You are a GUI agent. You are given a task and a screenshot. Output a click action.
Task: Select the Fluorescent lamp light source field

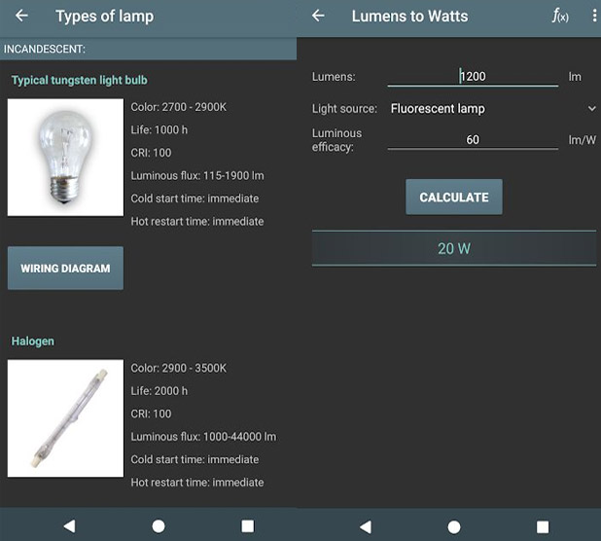click(x=477, y=109)
